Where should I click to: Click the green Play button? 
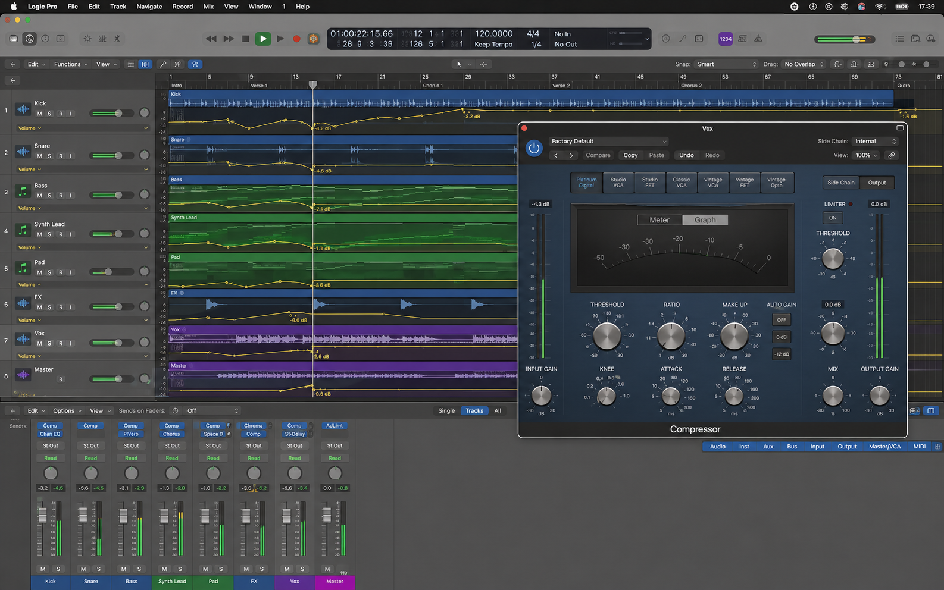(x=262, y=39)
